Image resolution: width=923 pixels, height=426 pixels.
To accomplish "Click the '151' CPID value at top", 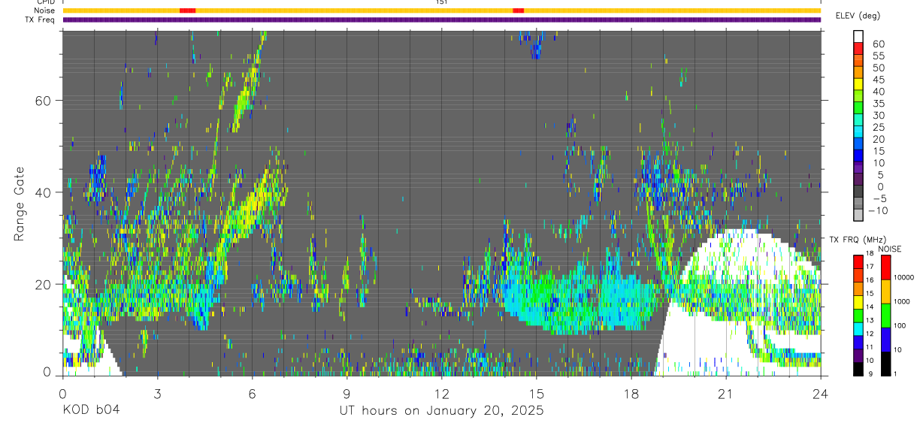I will 441,2.
